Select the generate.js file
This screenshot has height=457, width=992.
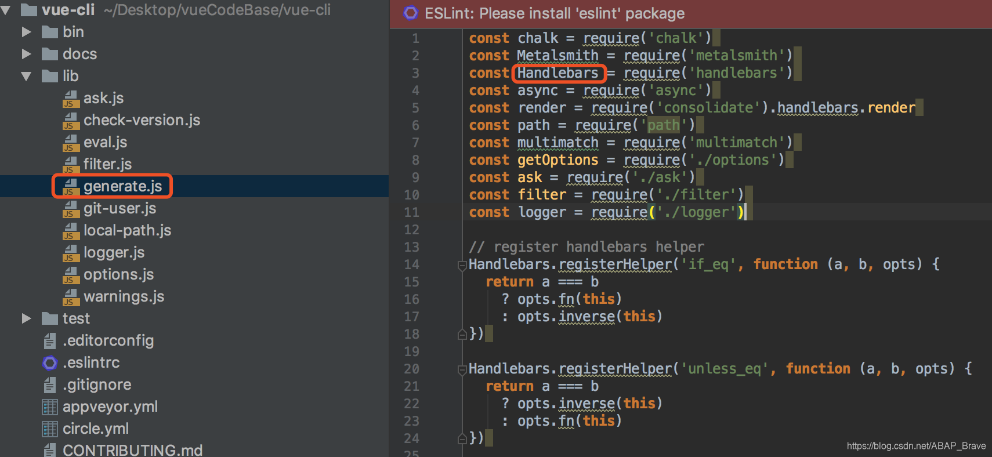(x=122, y=186)
